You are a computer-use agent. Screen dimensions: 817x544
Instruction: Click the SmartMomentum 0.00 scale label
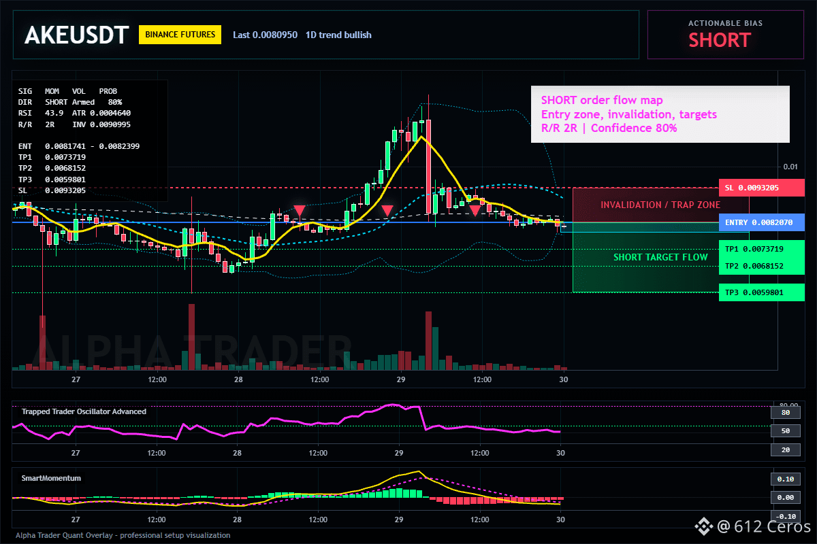784,498
